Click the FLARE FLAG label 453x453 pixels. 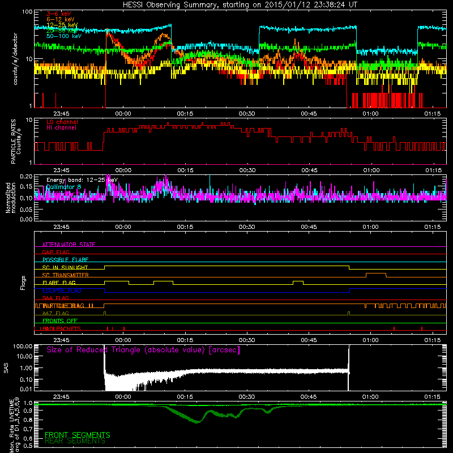coord(59,283)
